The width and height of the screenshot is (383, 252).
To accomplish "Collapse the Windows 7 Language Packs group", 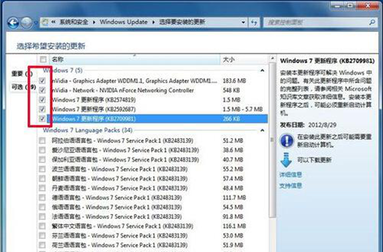I will pos(263,130).
